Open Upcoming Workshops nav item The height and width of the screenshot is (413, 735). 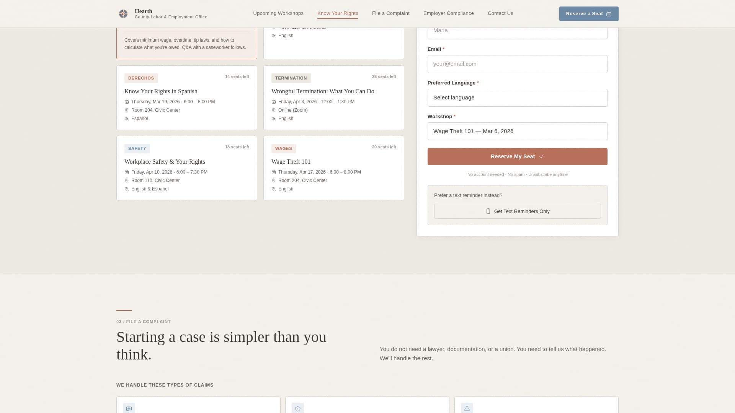pos(278,13)
